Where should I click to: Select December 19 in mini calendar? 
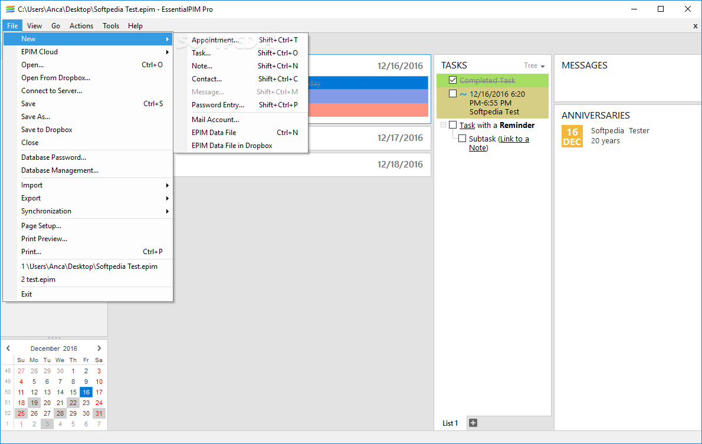click(34, 403)
